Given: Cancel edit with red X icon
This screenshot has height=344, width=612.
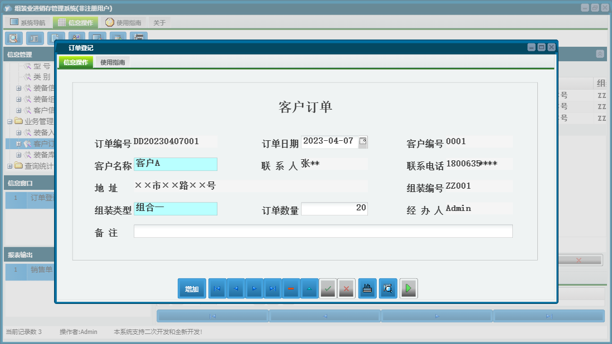Looking at the screenshot, I should tap(346, 288).
